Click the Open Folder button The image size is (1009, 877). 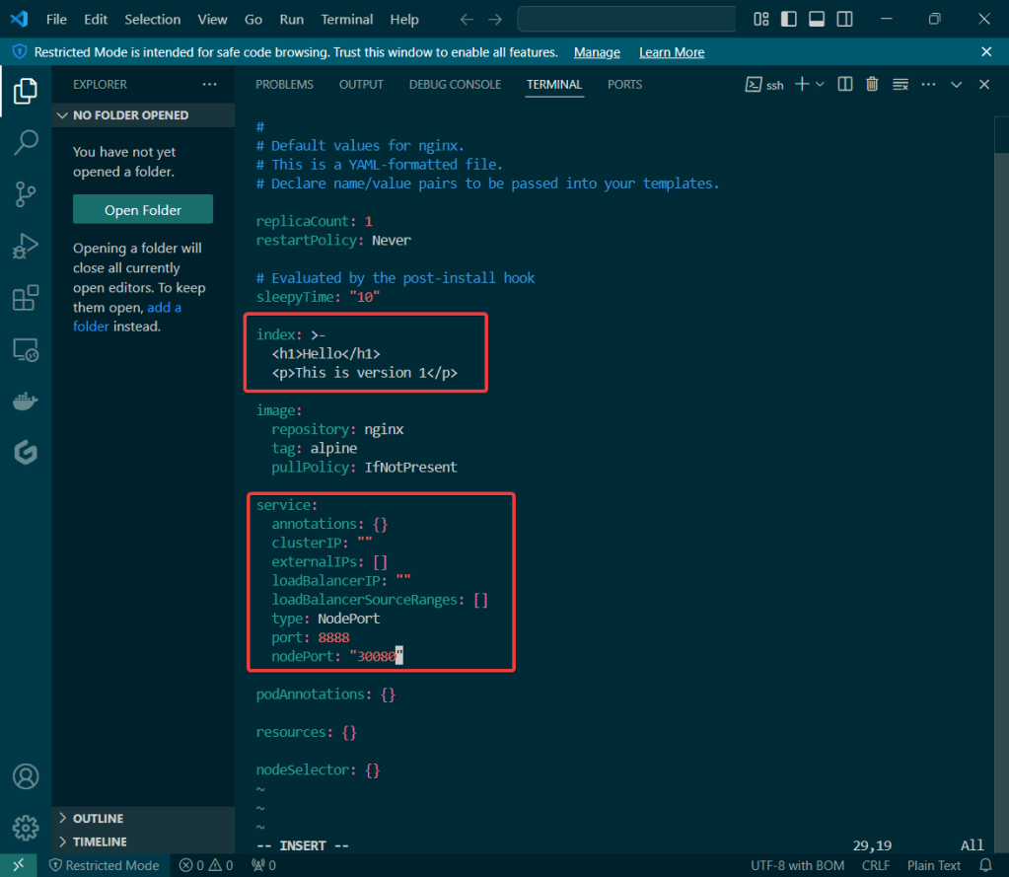(143, 210)
